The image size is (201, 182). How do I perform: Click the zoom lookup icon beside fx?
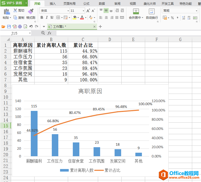point(43,33)
